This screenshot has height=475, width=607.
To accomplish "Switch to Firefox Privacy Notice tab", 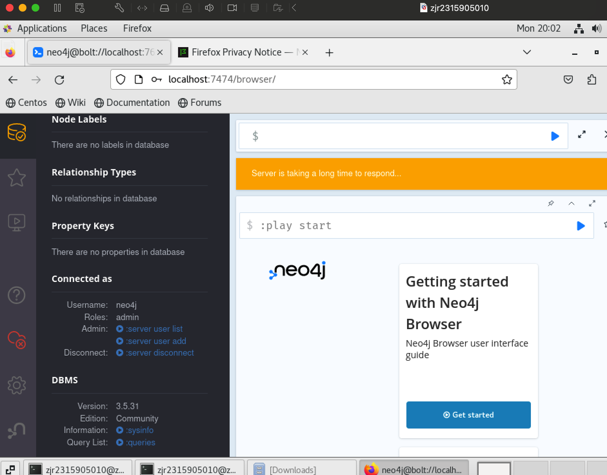I will 244,52.
